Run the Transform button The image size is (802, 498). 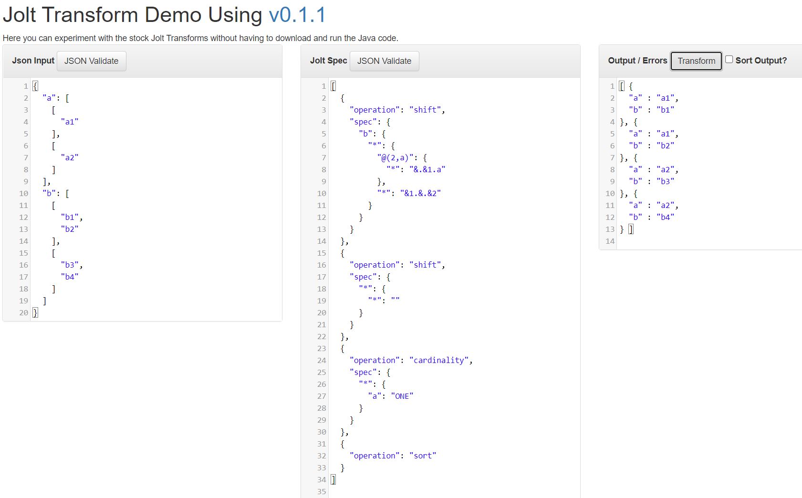696,61
